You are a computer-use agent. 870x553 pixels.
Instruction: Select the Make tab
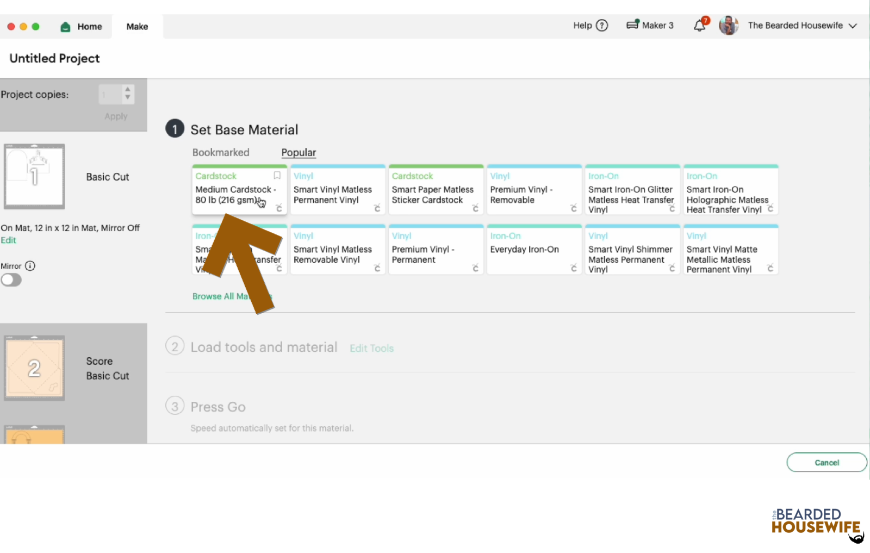[137, 26]
